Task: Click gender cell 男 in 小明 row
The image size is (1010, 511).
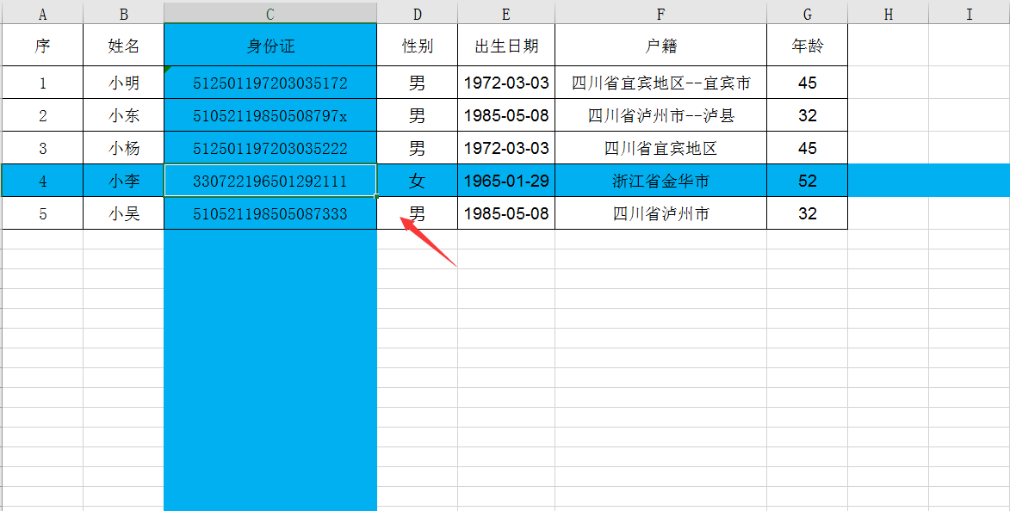Action: [x=418, y=83]
